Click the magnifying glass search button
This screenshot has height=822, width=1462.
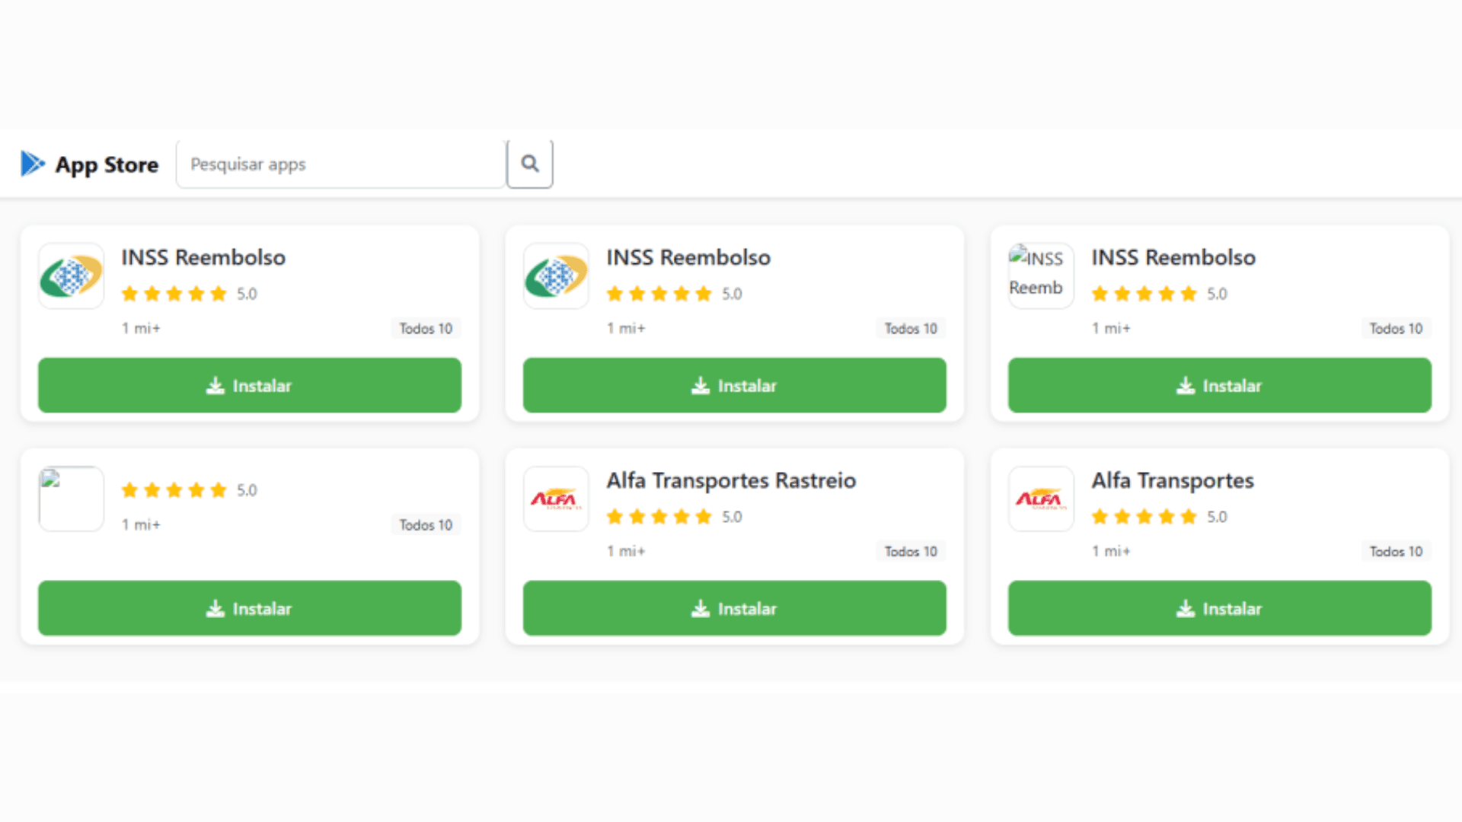530,164
